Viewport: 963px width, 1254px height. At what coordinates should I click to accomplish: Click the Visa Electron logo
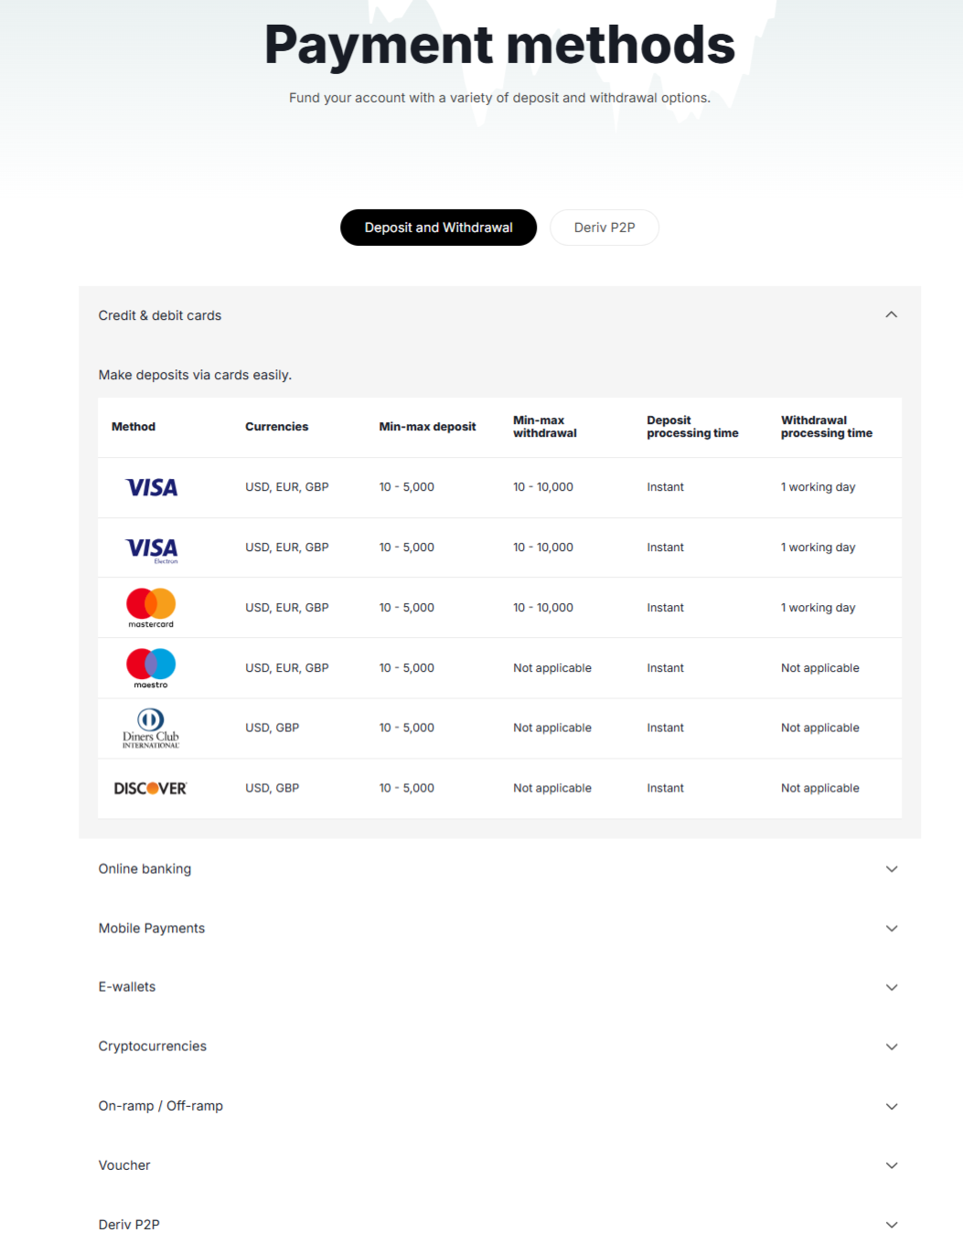[152, 548]
